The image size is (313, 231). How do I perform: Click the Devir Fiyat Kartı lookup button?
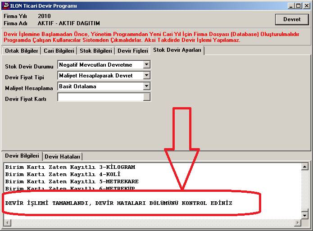[147, 97]
